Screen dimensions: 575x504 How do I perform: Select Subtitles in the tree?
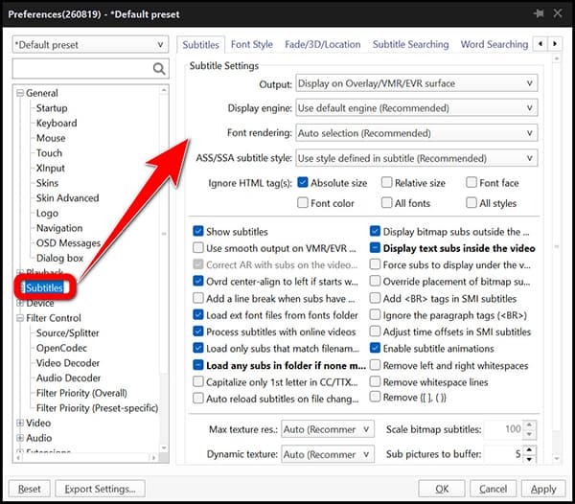tap(44, 287)
